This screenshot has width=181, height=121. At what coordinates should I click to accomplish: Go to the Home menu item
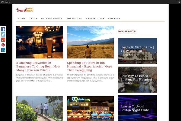[x=22, y=18]
